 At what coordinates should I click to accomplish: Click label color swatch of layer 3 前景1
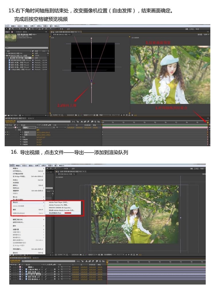(20, 272)
